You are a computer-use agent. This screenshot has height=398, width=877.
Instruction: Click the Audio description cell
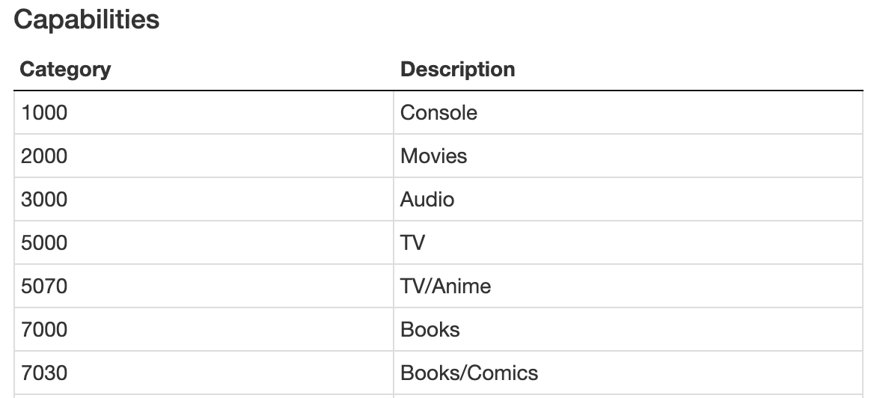(x=628, y=200)
